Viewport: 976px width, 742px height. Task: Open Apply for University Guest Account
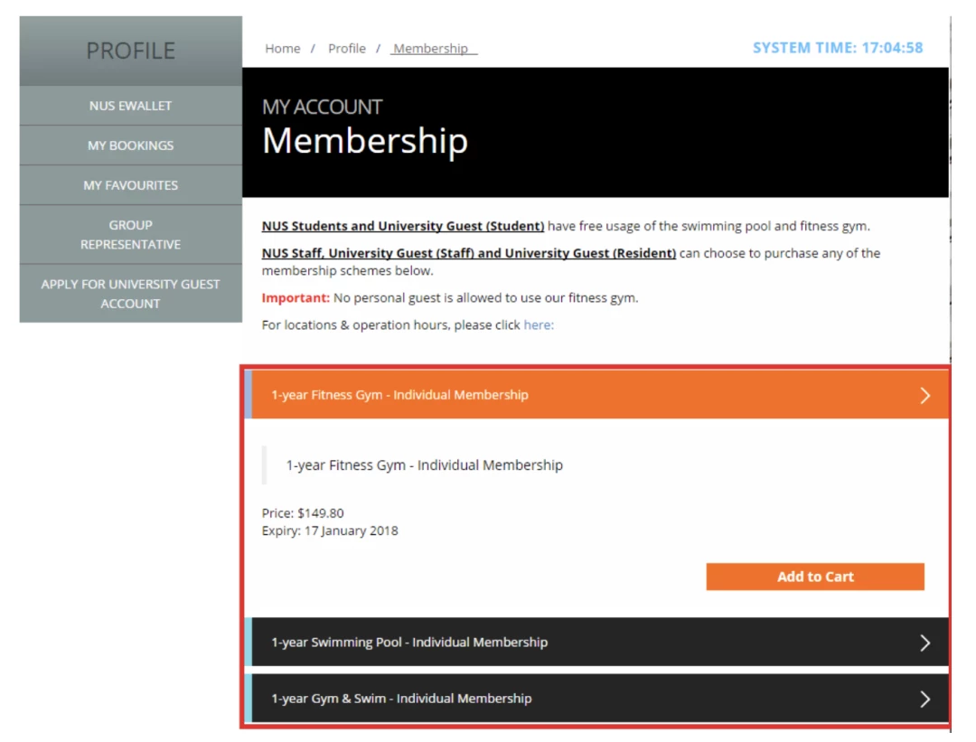[131, 294]
